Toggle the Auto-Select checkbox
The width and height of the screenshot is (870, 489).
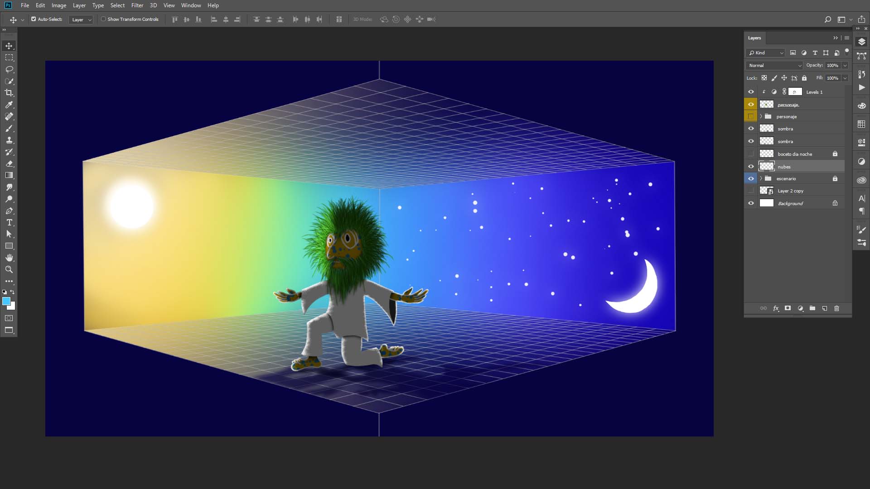pos(34,19)
